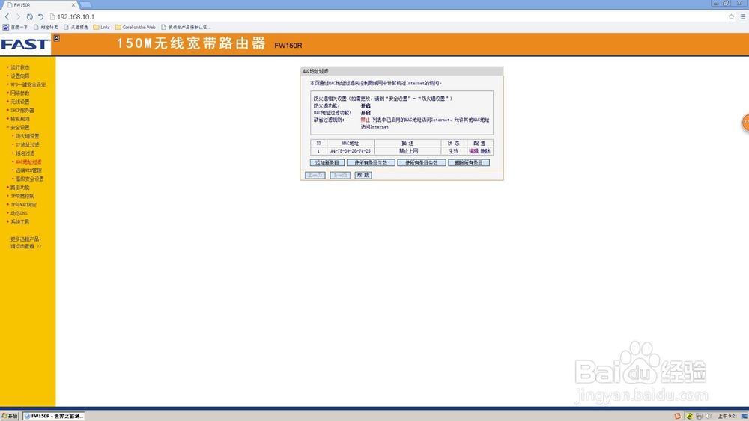Open the Corel on the Web folder
The width and height of the screenshot is (749, 421).
coord(135,27)
